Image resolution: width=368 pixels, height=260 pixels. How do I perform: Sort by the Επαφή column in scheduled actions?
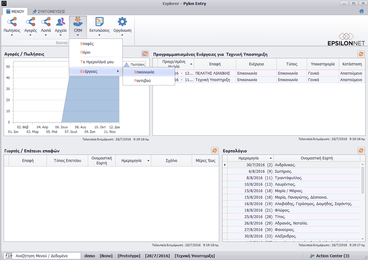[x=215, y=64]
